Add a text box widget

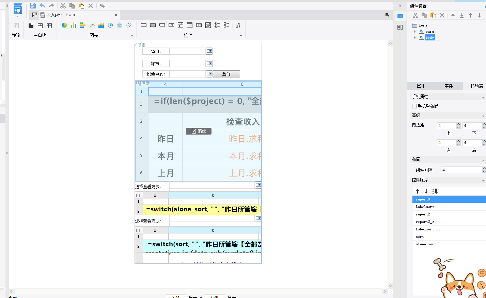pyautogui.click(x=144, y=25)
